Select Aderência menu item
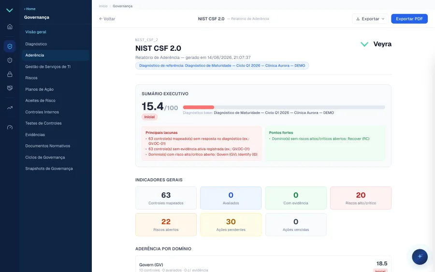 tap(55, 55)
